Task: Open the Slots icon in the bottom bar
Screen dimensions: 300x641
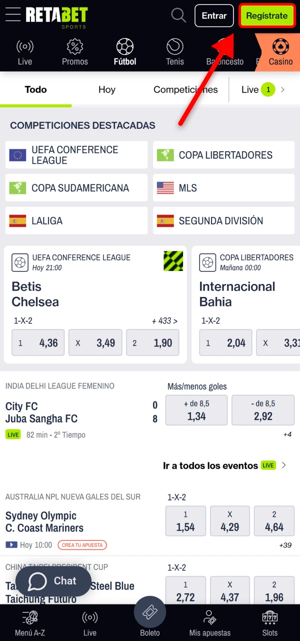Action: point(270,617)
